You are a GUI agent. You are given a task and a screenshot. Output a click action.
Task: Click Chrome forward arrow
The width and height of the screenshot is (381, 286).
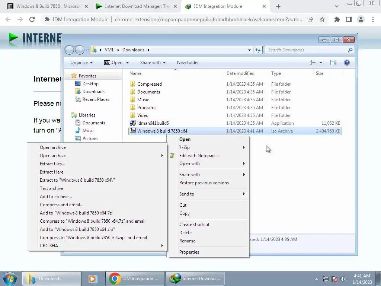(x=20, y=19)
